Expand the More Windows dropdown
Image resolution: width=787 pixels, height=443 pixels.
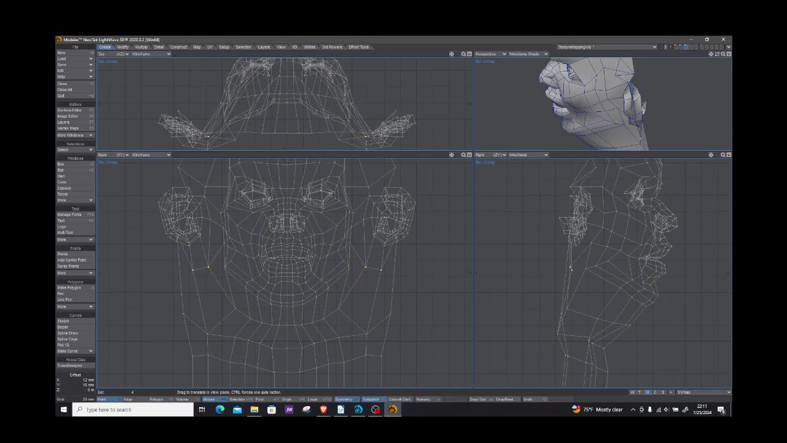[75, 135]
